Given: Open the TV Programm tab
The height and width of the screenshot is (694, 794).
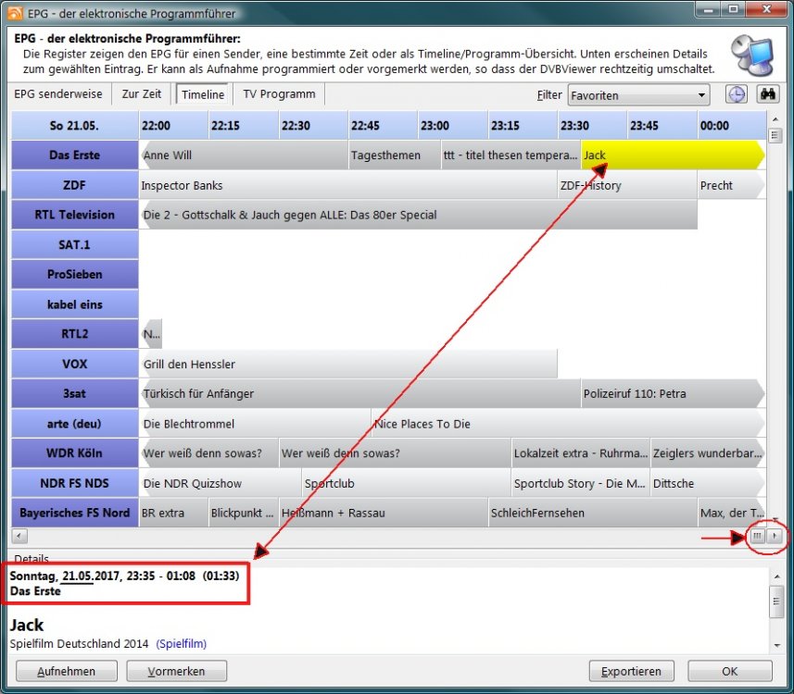Looking at the screenshot, I should pos(279,94).
